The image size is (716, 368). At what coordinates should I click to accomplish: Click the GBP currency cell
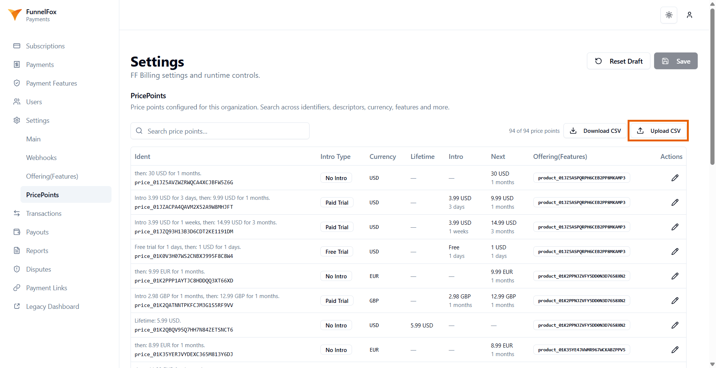click(x=374, y=301)
